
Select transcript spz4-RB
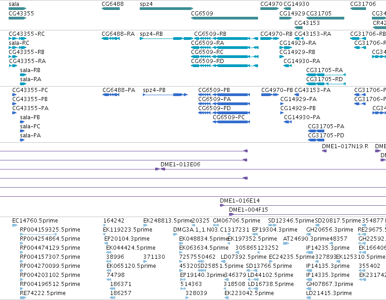click(166, 39)
